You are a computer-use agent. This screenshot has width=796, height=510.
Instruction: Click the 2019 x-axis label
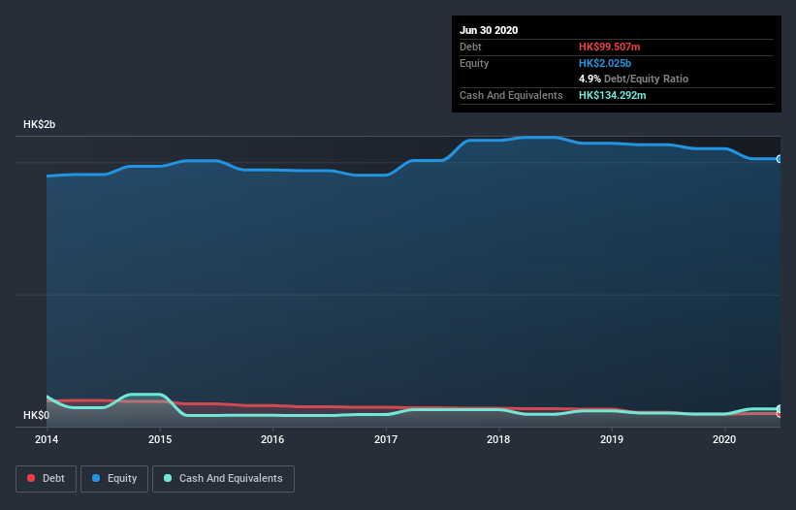coord(612,439)
